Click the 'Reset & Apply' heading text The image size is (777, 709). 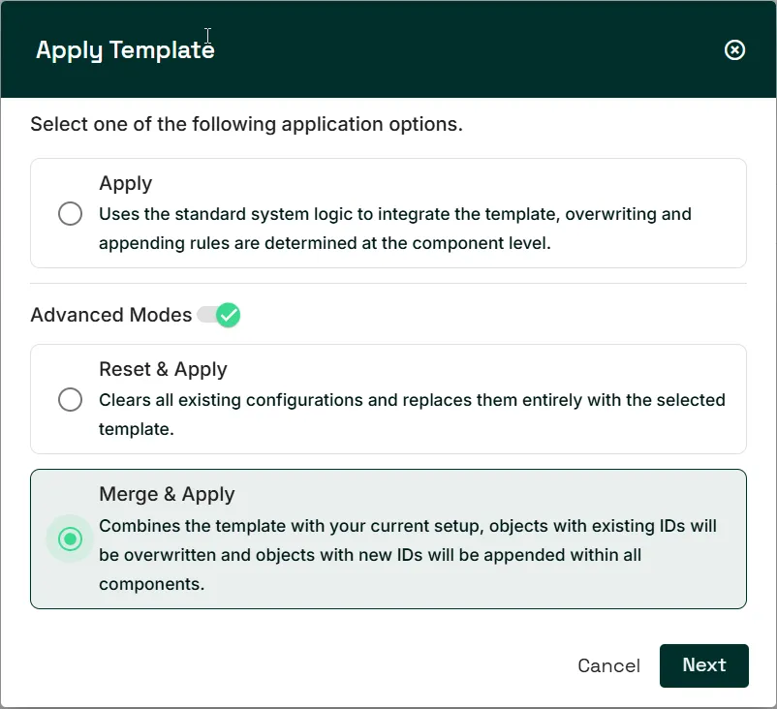(x=163, y=369)
